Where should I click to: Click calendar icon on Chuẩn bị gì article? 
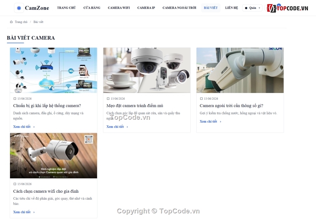15,99
